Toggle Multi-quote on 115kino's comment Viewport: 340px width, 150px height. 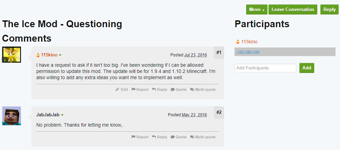(192, 89)
